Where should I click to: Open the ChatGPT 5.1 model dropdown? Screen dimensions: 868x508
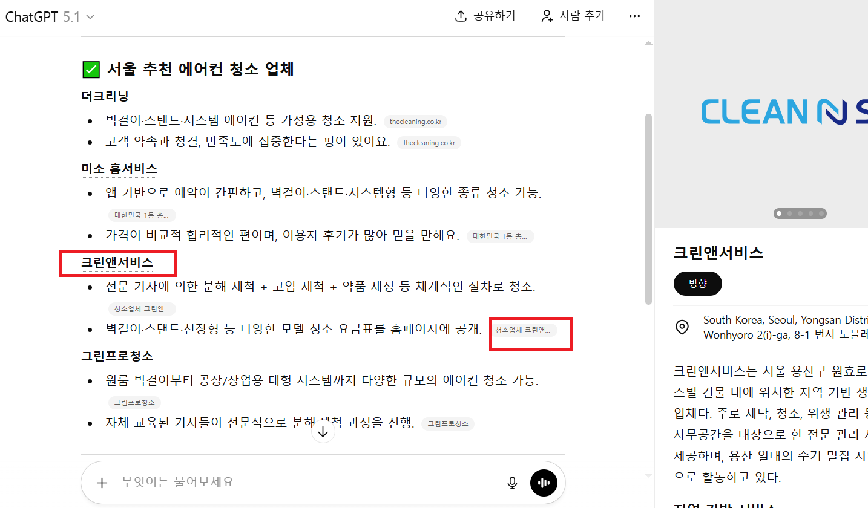pos(48,16)
